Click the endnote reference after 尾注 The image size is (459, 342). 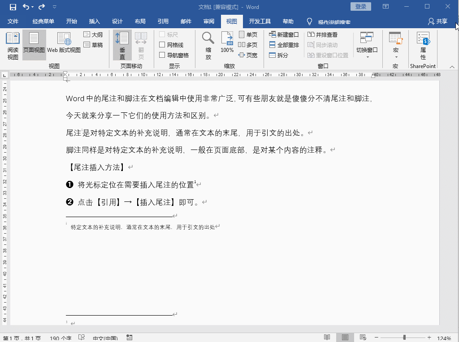tap(82, 130)
